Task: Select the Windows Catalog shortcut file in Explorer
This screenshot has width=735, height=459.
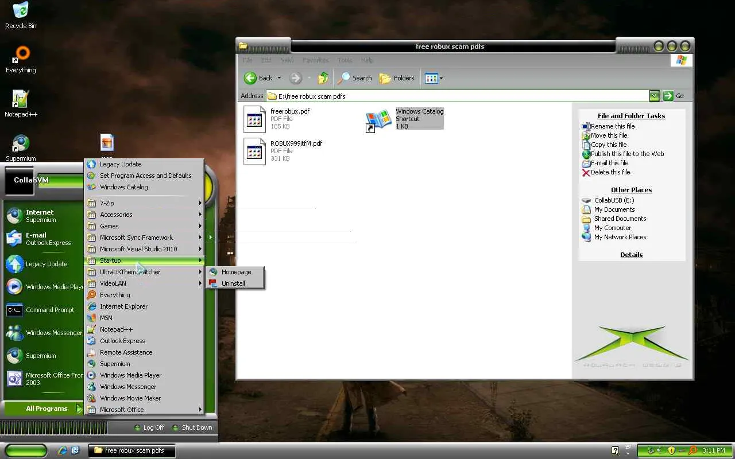Action: (x=405, y=119)
